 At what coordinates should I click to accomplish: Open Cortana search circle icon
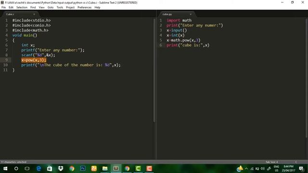16,169
